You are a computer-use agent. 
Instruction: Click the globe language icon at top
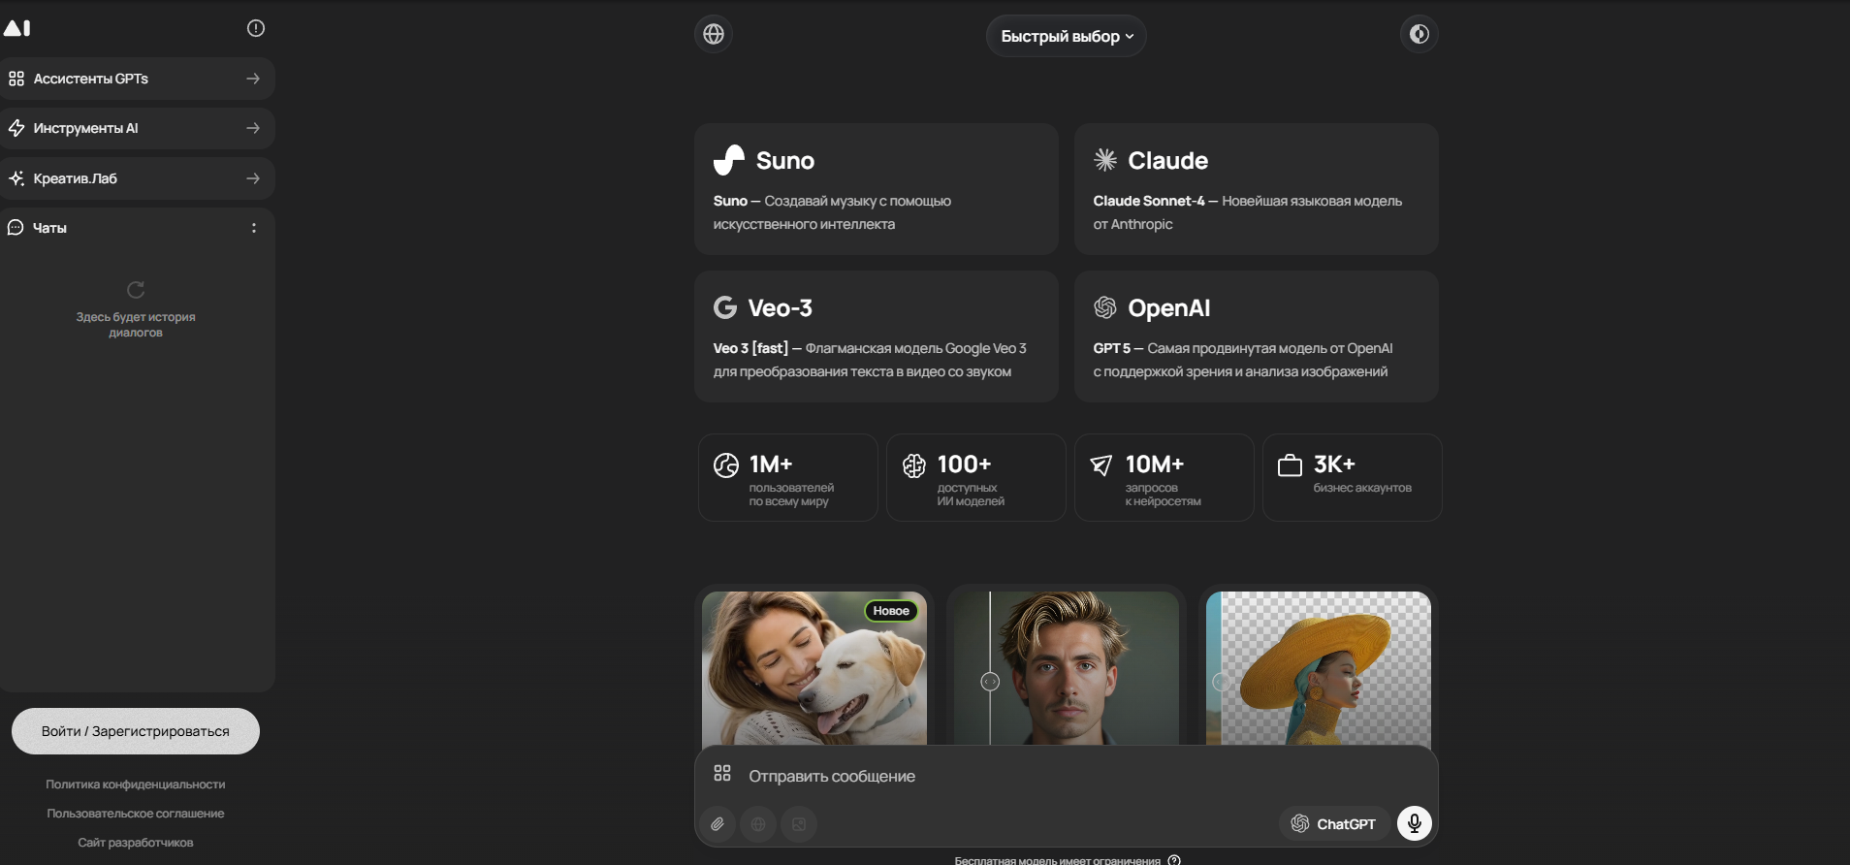tap(714, 34)
